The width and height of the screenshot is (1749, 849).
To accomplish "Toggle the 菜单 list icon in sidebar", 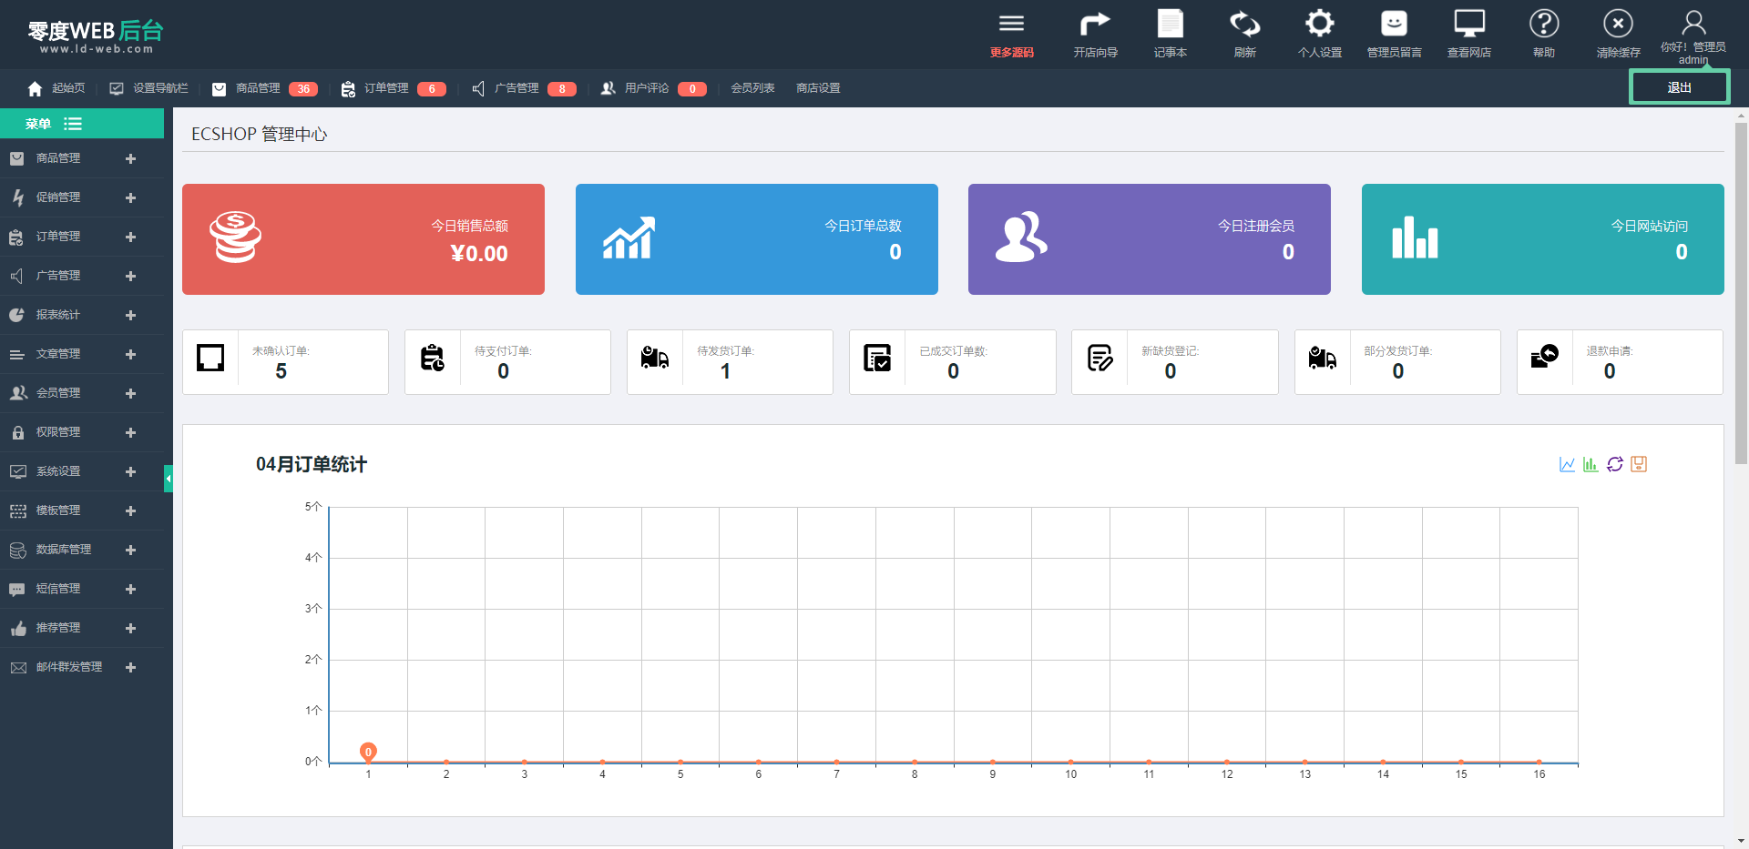I will [73, 124].
